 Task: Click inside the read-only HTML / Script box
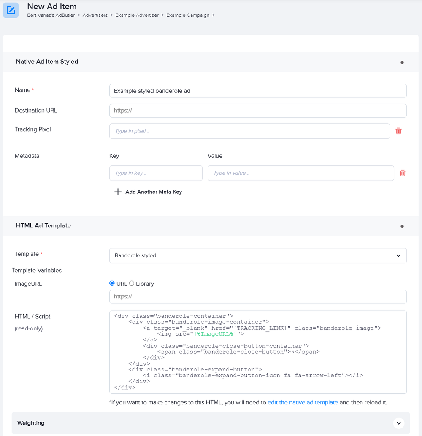(x=258, y=352)
